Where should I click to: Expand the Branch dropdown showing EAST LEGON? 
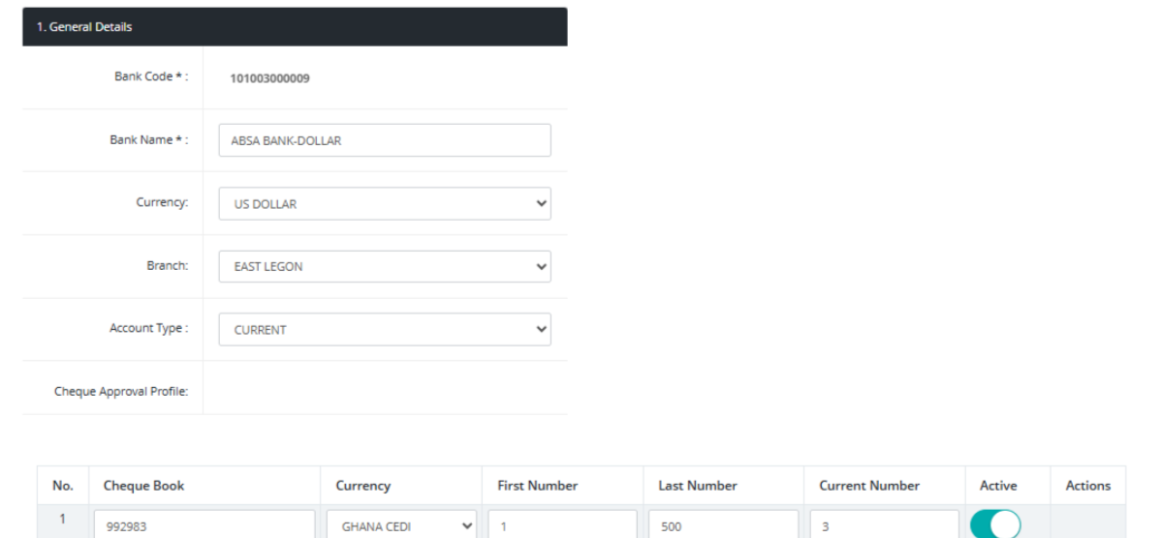[385, 267]
